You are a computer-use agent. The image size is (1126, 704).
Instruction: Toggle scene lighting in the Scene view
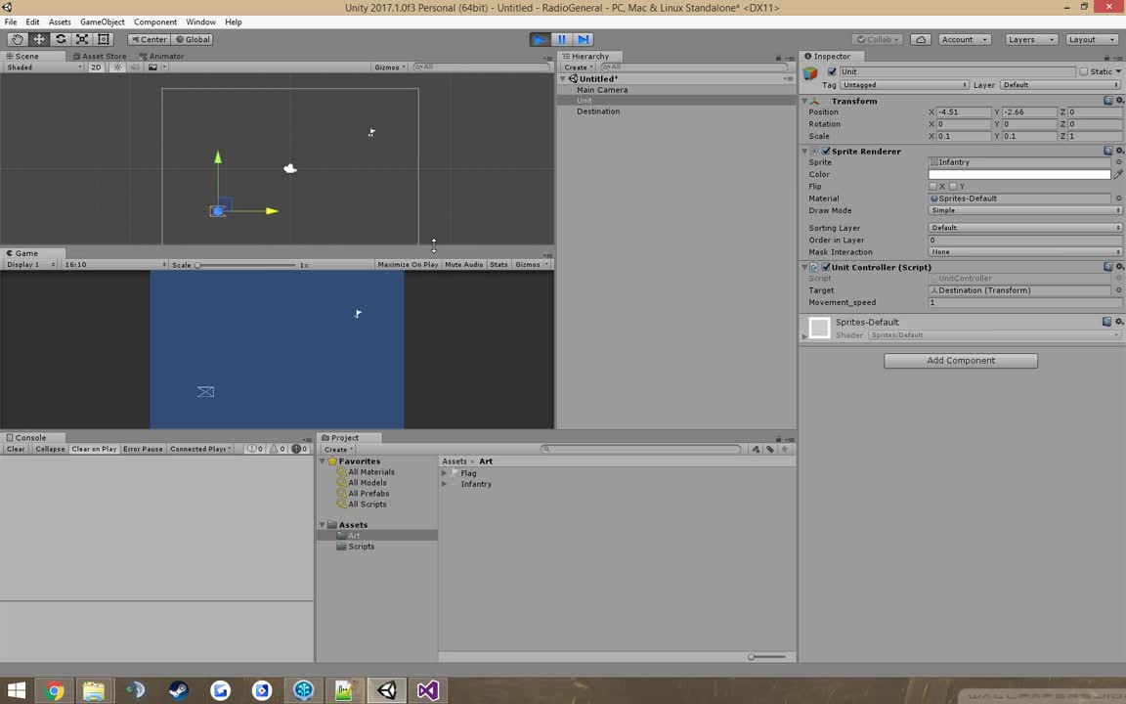pos(117,66)
